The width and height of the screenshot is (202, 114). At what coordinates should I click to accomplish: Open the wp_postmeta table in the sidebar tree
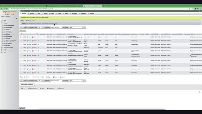[x=9, y=33]
